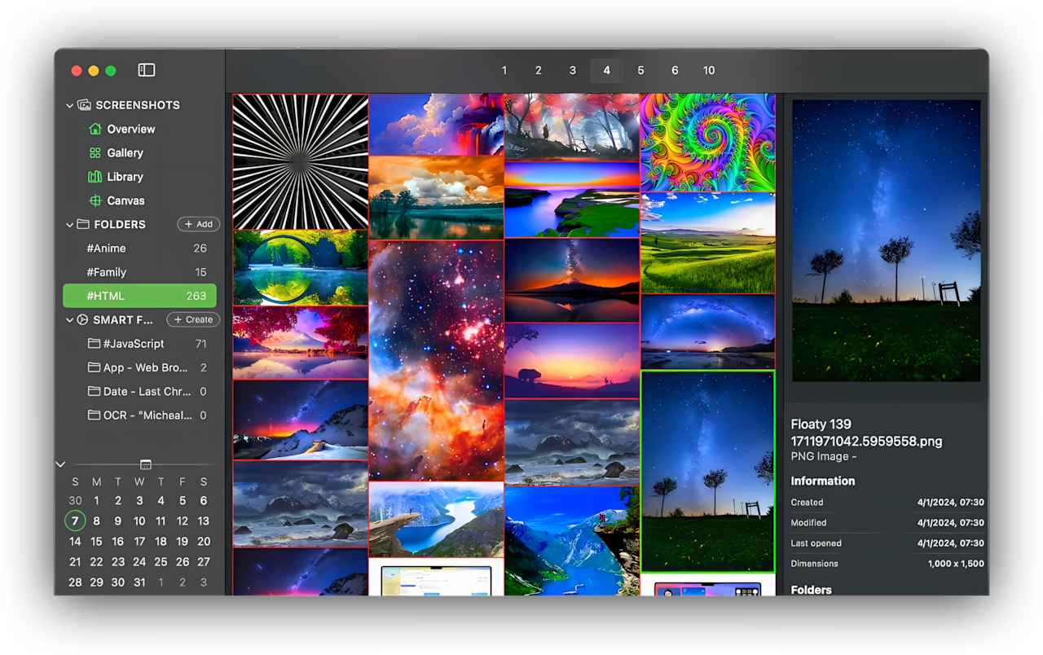
Task: Click the calendar icon above the date grid
Action: click(x=145, y=464)
